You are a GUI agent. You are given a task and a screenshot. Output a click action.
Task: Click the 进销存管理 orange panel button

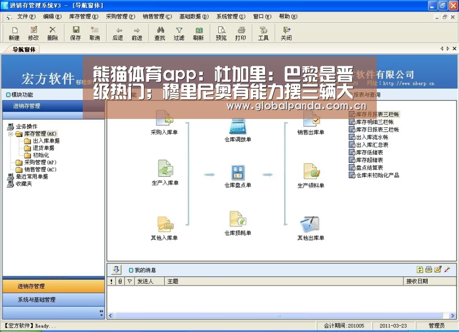[53, 286]
